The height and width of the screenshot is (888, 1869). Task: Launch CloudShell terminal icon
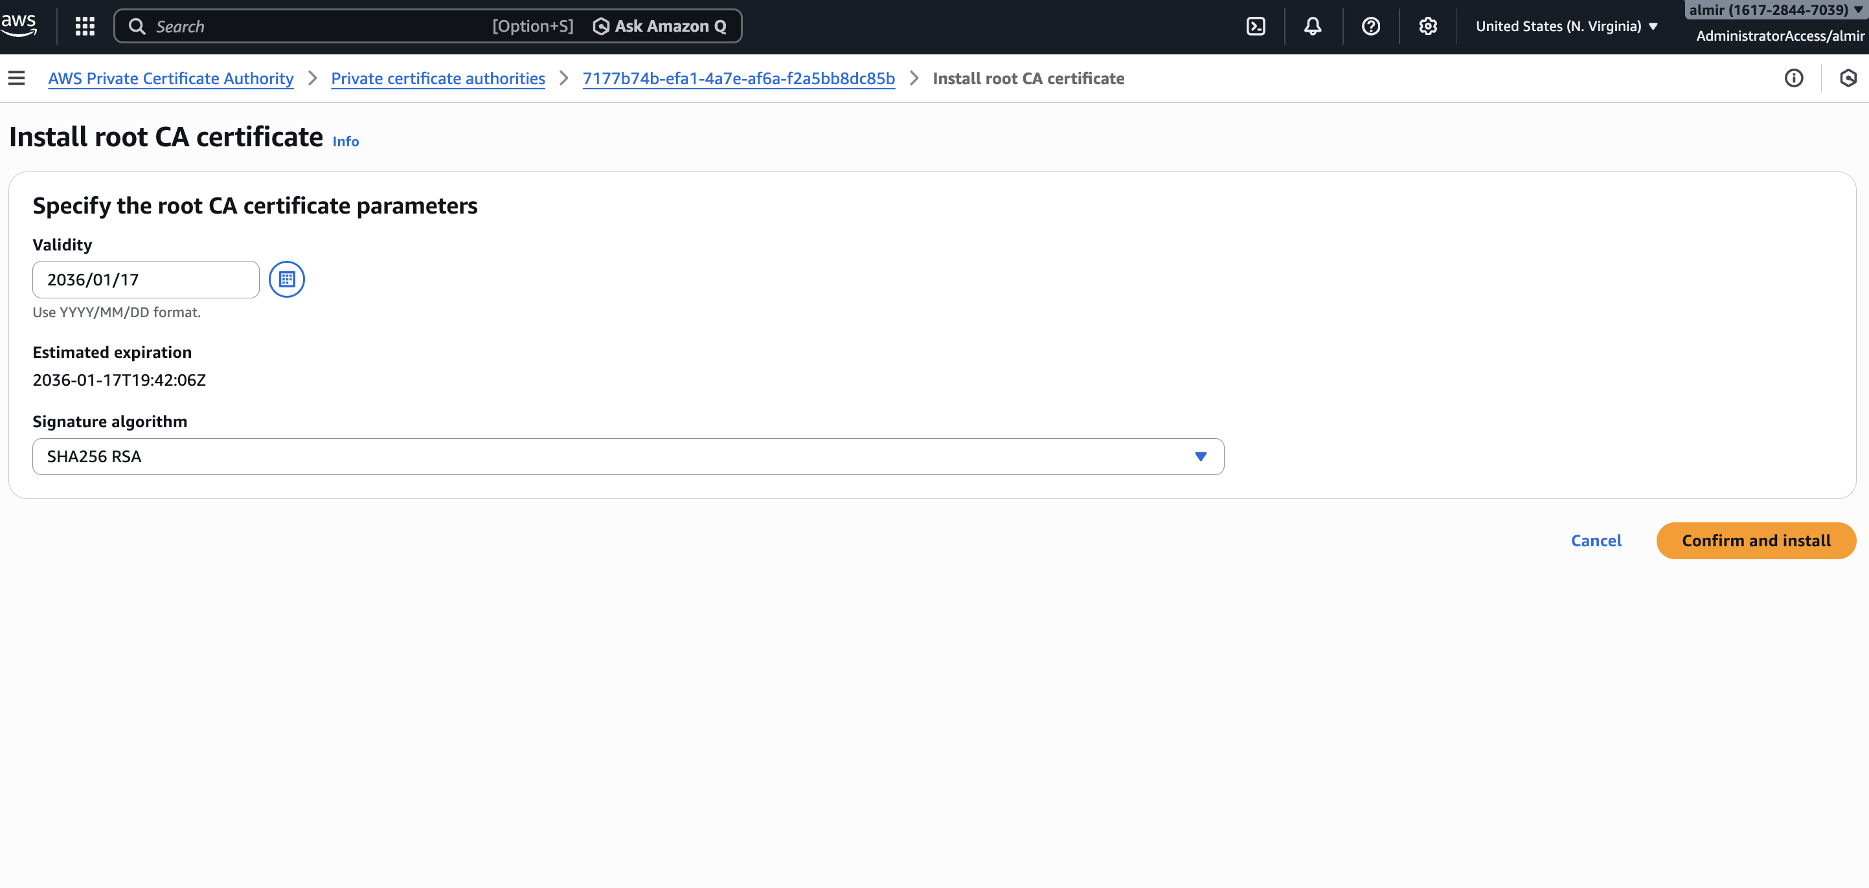pyautogui.click(x=1255, y=26)
